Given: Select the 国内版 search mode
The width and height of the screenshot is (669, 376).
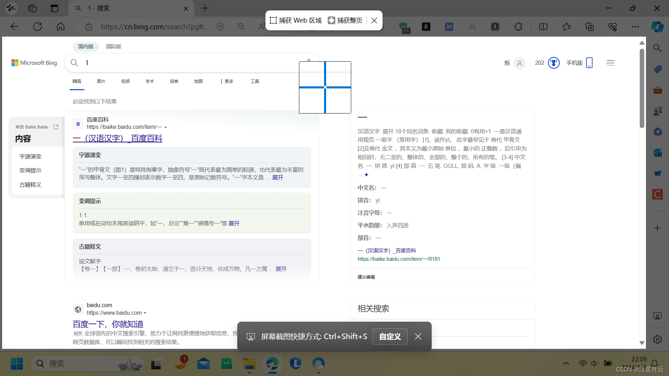Looking at the screenshot, I should tap(86, 47).
